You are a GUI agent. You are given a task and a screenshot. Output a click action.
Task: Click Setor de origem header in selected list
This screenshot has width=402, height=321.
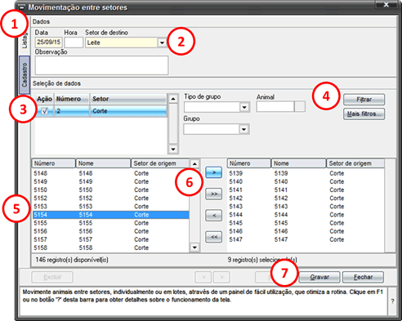point(355,163)
